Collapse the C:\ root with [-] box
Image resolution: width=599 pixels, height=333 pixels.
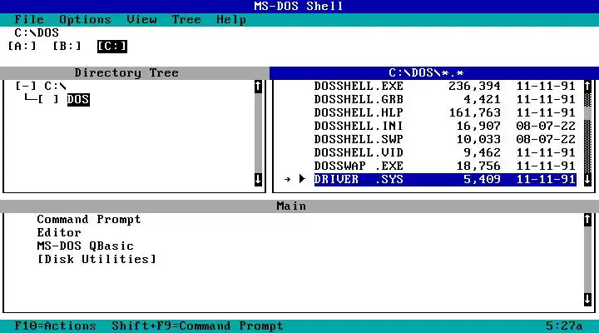(26, 86)
